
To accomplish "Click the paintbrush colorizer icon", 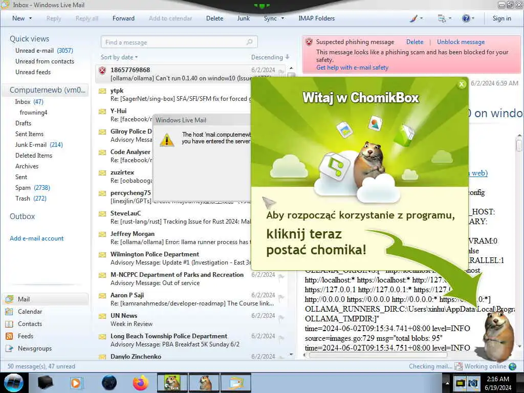I will (413, 18).
